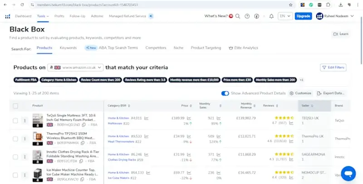Screen dimensions: 363x184
Task: Select the Ice Maker Machine checkbox
Action: pyautogui.click(x=15, y=175)
